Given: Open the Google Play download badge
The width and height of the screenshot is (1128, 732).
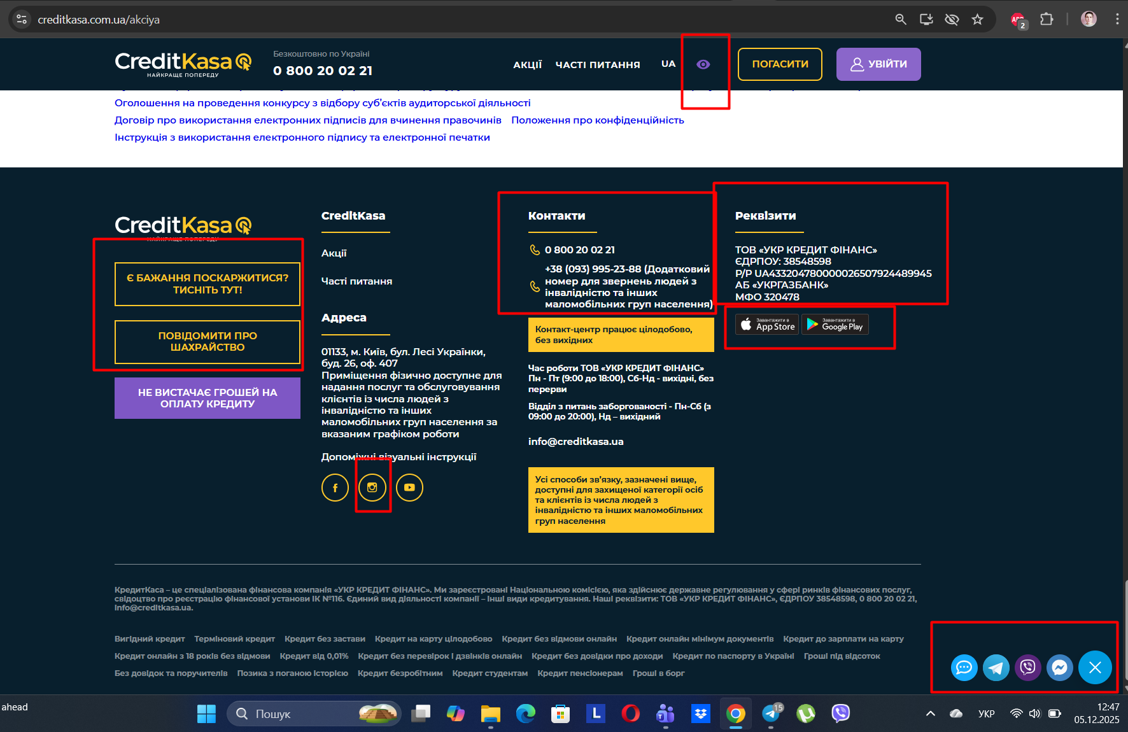Looking at the screenshot, I should [835, 325].
